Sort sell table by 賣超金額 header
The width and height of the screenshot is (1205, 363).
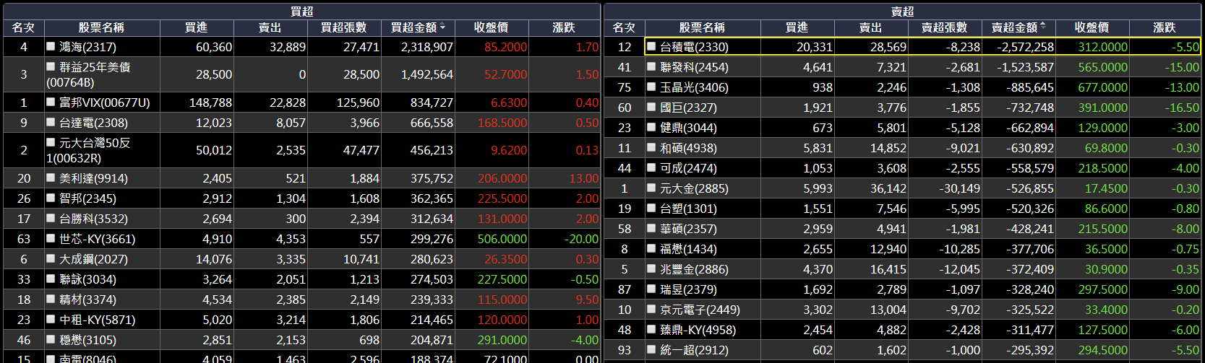(1018, 27)
